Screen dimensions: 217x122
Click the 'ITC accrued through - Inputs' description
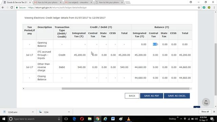pyautogui.click(x=44, y=55)
